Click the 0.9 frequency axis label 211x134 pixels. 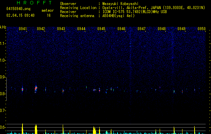(x=3, y=77)
